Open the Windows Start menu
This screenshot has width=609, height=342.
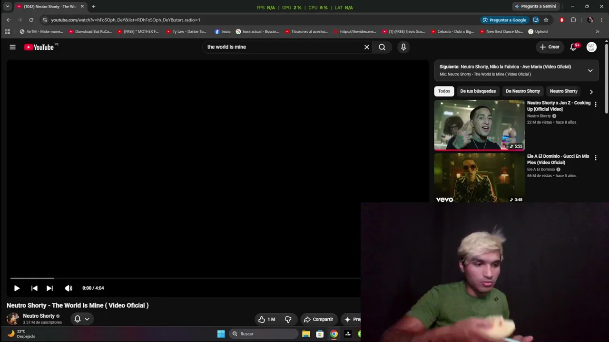[x=221, y=334]
